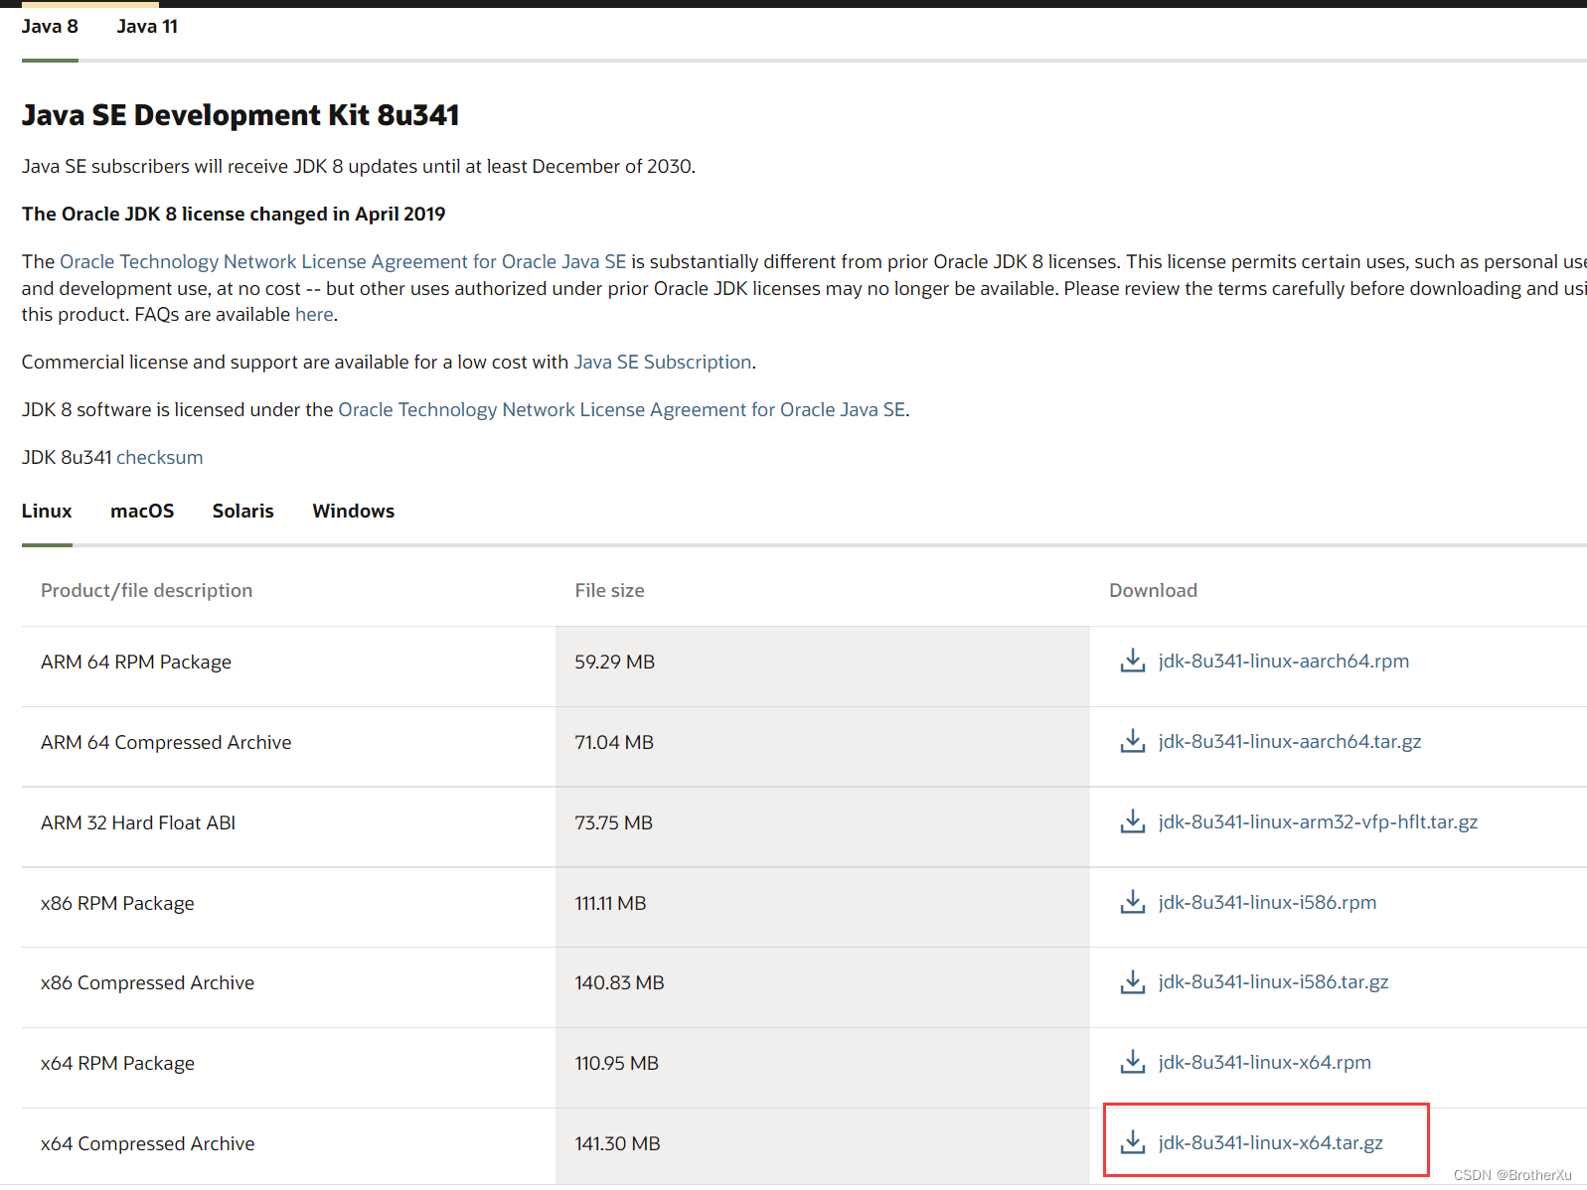
Task: Open license agreement link after 'licensed under the'
Action: pos(622,409)
